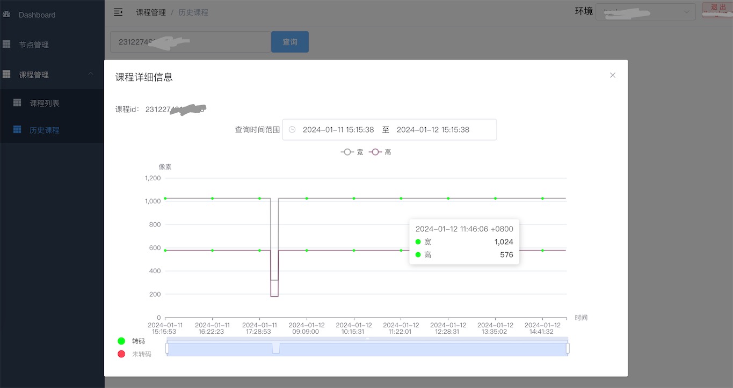Click start time 2024-01-11 15:15:38 field
This screenshot has height=388, width=733.
(x=338, y=130)
